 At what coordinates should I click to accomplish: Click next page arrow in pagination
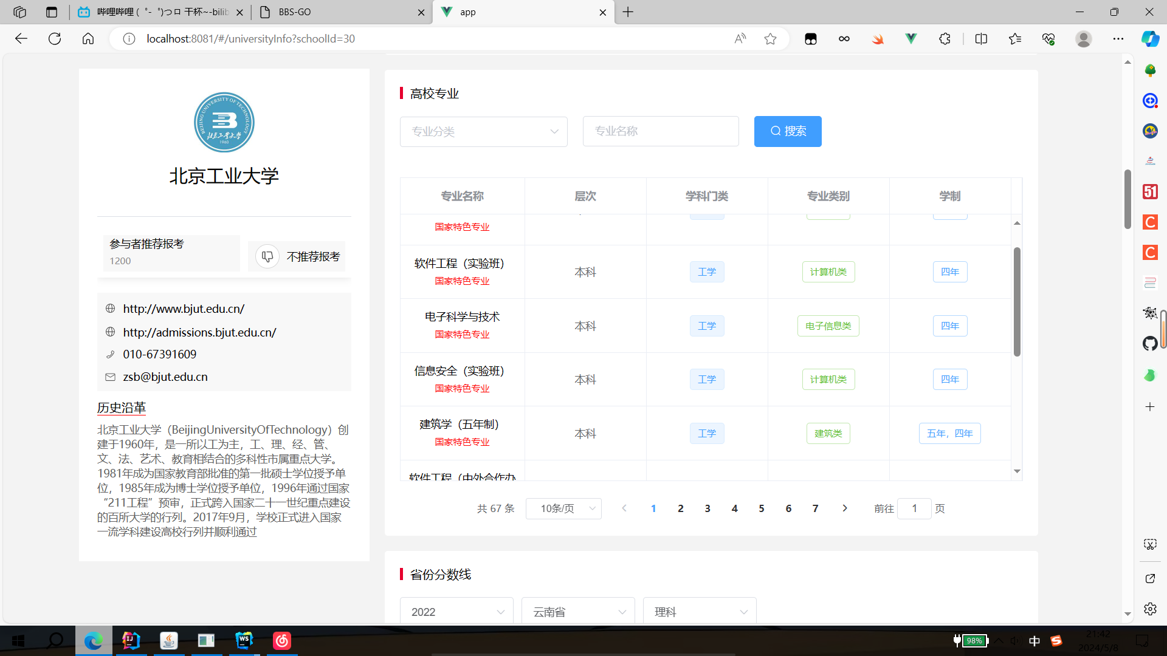pos(844,509)
